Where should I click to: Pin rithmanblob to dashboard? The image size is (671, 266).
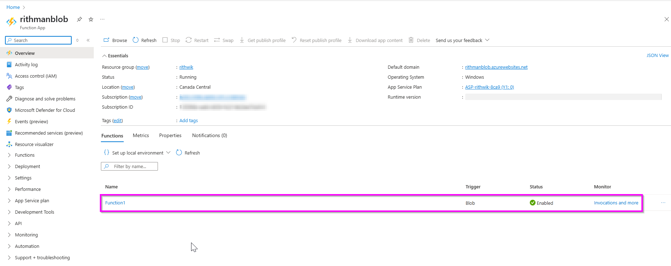click(80, 19)
